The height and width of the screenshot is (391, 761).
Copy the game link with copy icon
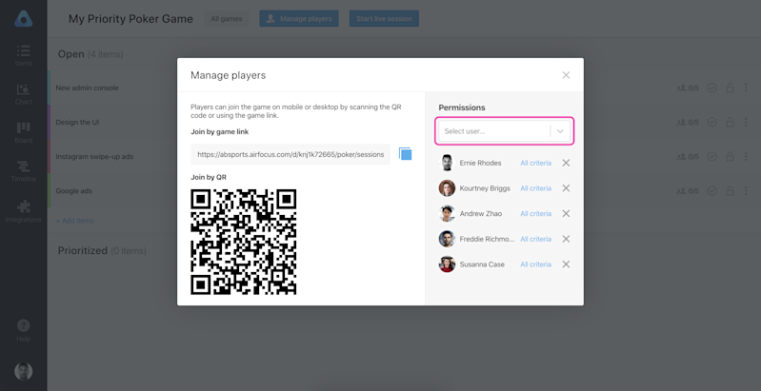405,154
